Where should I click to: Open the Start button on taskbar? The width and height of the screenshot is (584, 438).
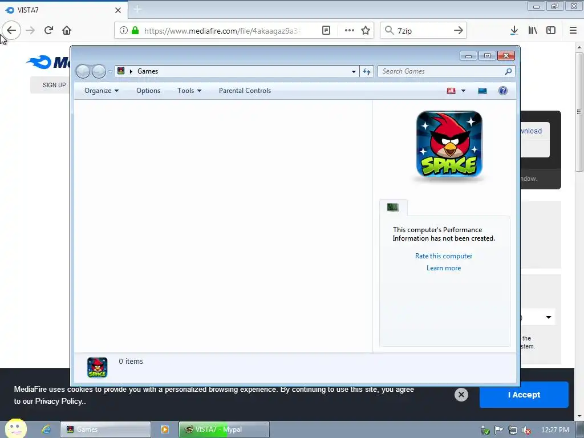15,429
